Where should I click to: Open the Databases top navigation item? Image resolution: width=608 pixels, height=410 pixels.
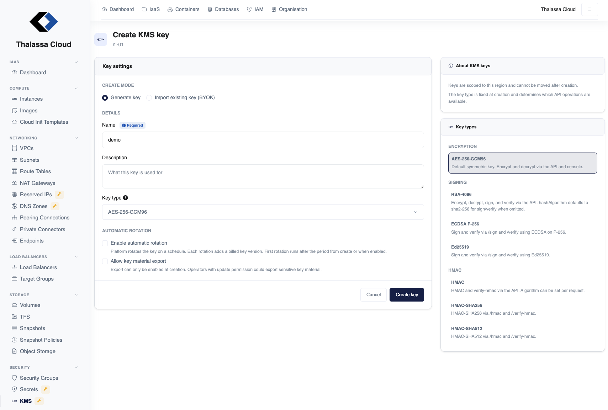[x=223, y=9]
